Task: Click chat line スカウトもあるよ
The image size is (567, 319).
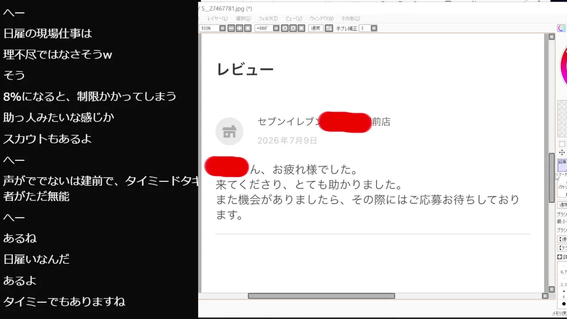Action: point(48,139)
